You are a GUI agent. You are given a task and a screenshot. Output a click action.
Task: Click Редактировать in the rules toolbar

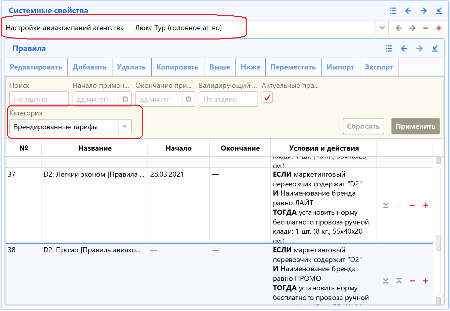36,67
